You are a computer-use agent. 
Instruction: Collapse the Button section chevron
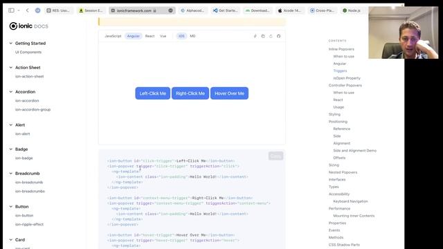coord(11,207)
